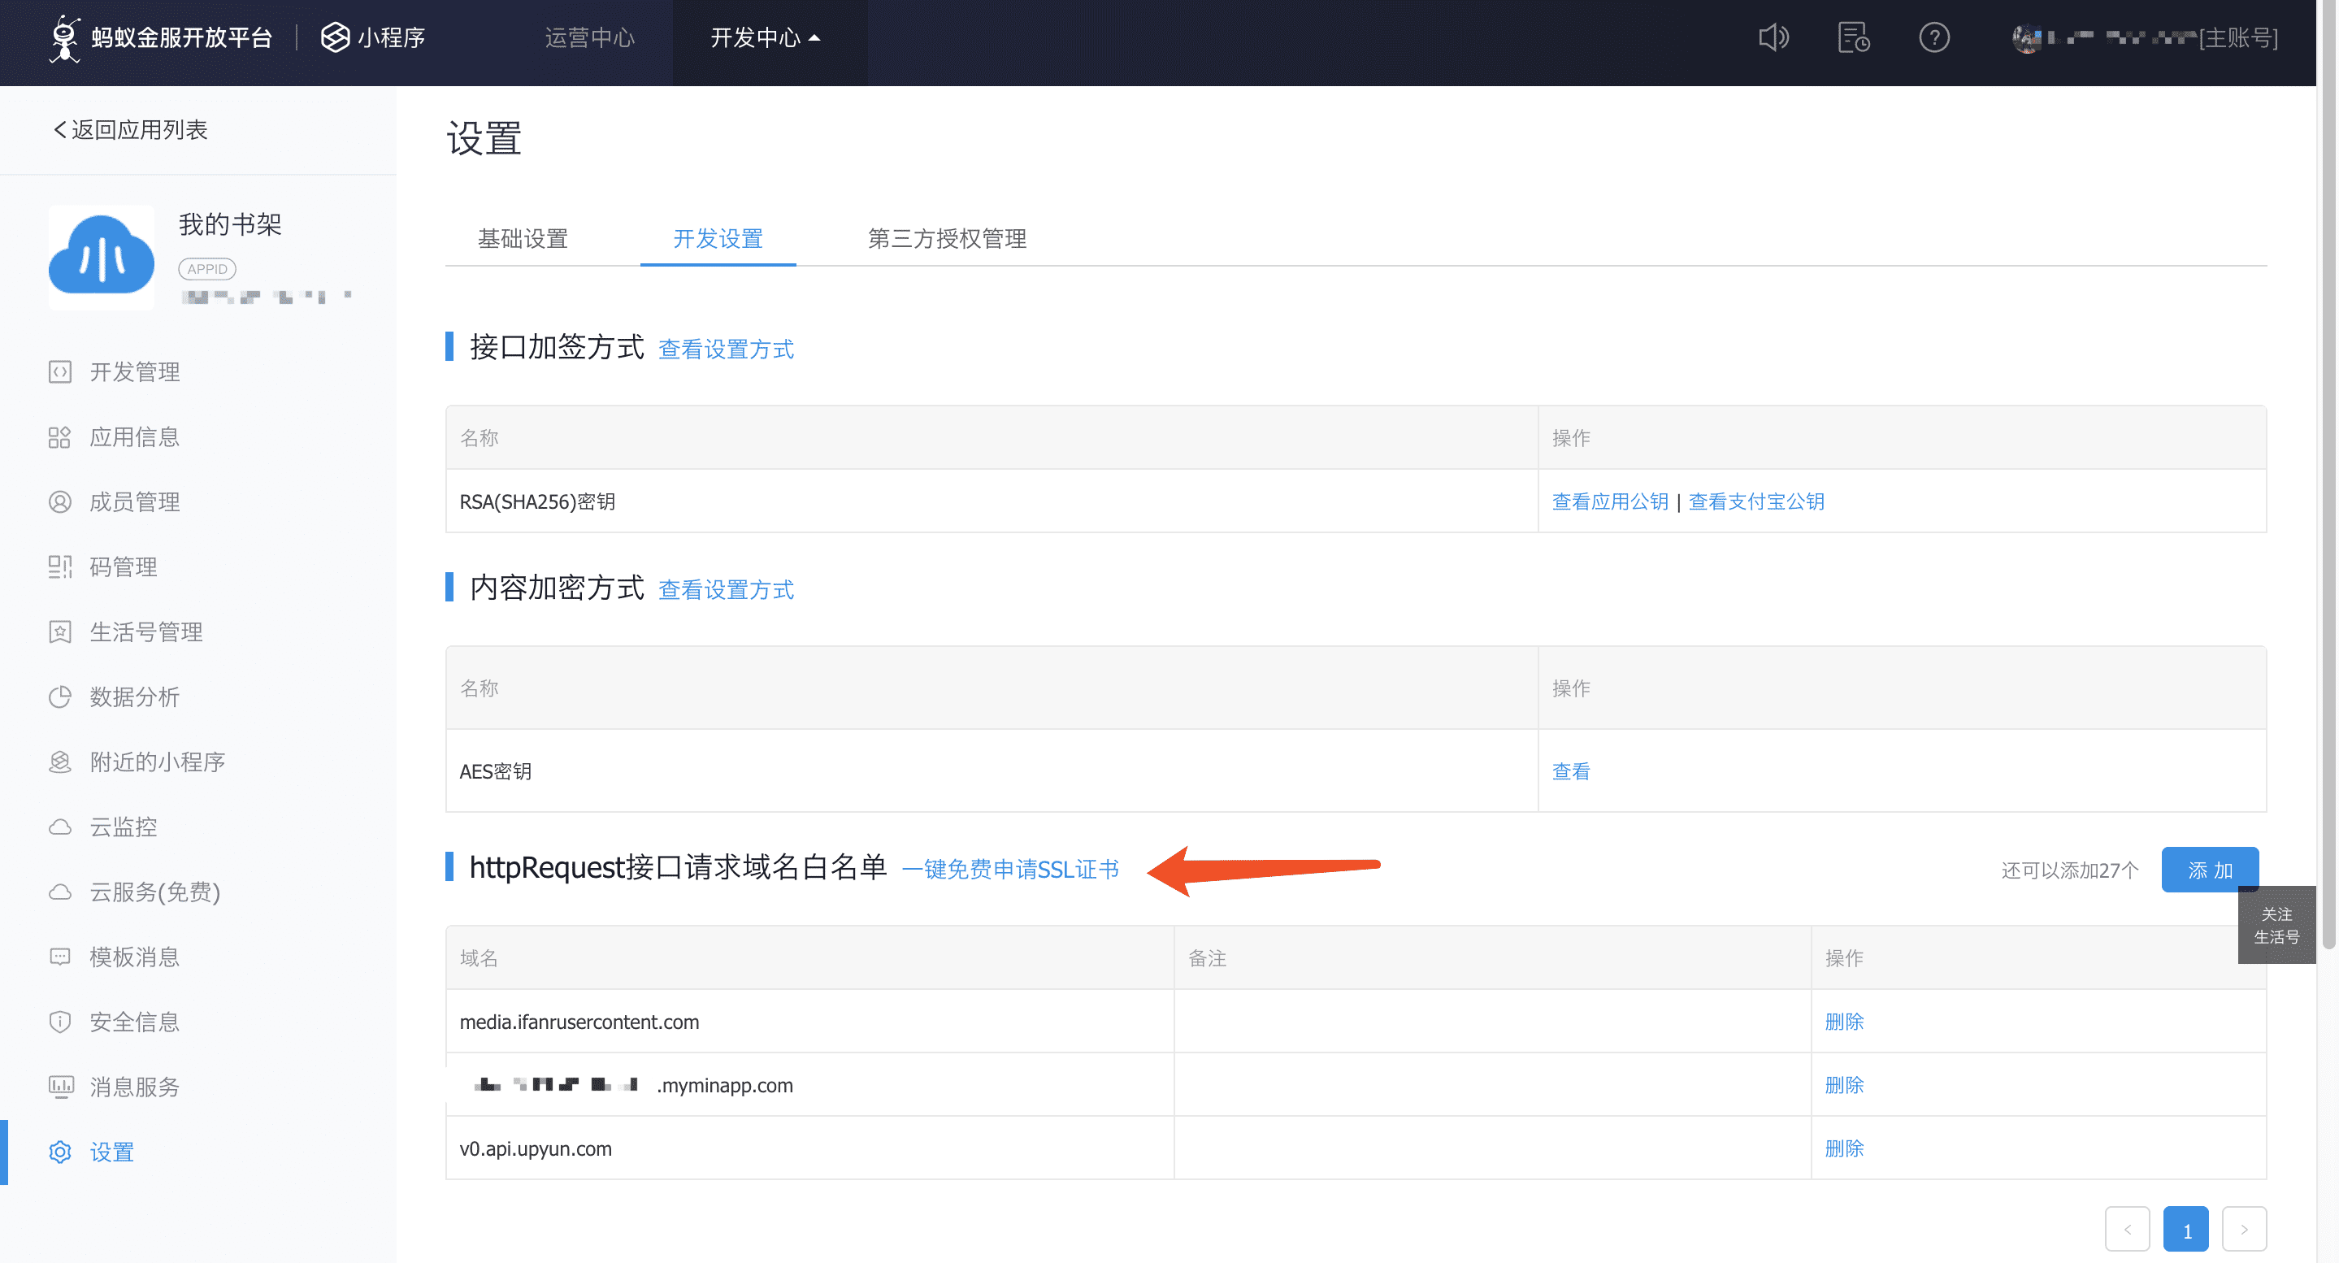Open the 第三方授权管理 tab

tap(946, 239)
